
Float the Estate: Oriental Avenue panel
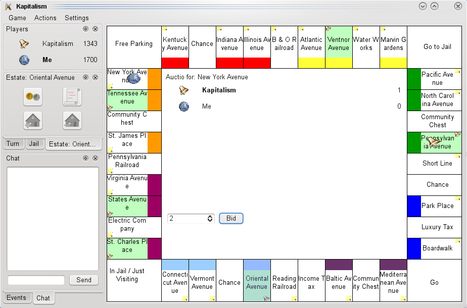[x=85, y=77]
